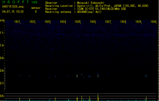The width and height of the screenshot is (159, 101).
Task: Click the 1.1 kHz frequency label
Action: (x=2, y=33)
